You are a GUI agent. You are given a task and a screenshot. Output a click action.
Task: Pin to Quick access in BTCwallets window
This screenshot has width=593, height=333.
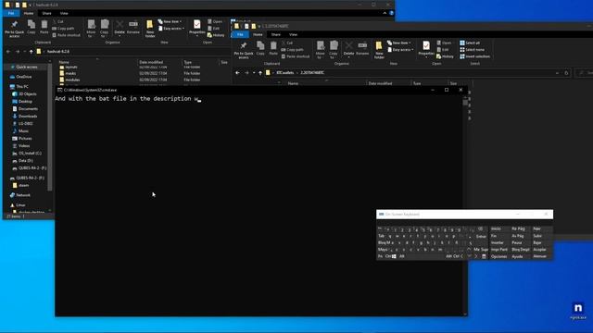click(244, 50)
